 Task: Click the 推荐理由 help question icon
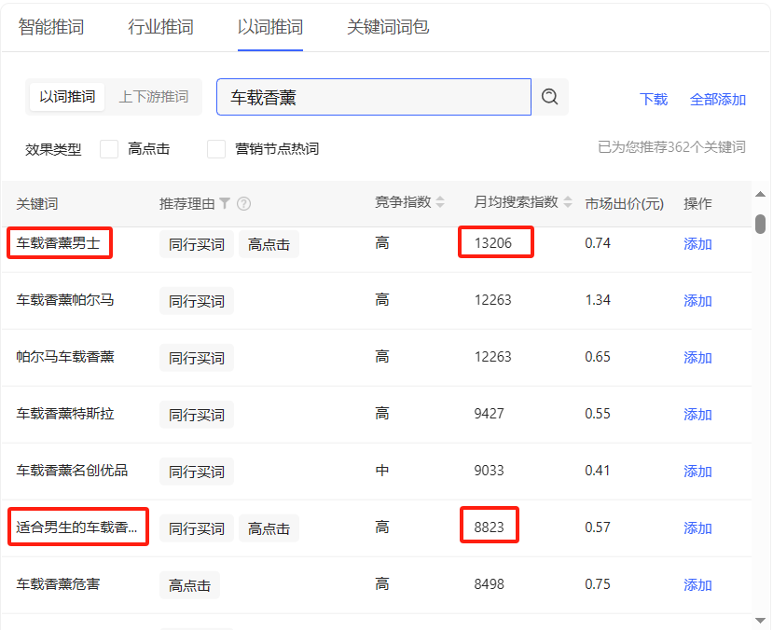[x=243, y=203]
